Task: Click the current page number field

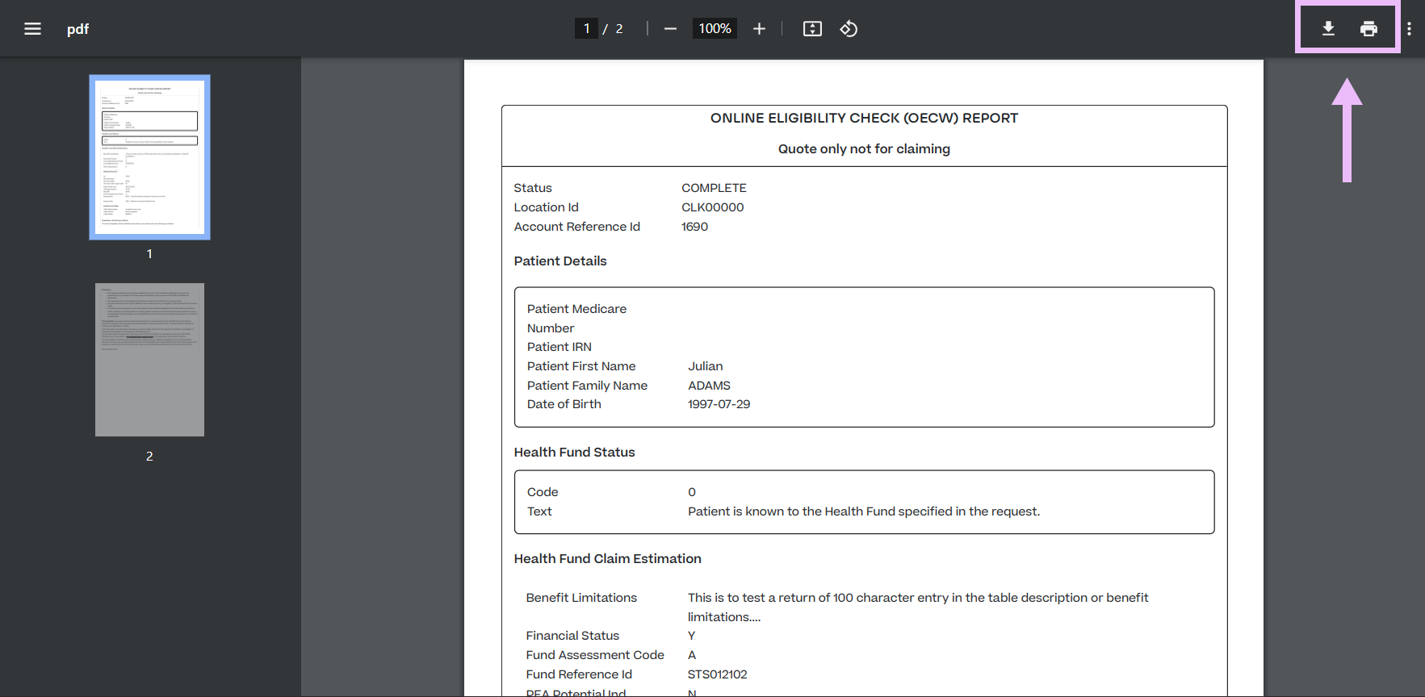Action: [x=586, y=28]
